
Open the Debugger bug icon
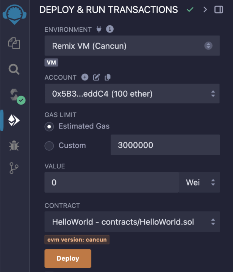(14, 145)
